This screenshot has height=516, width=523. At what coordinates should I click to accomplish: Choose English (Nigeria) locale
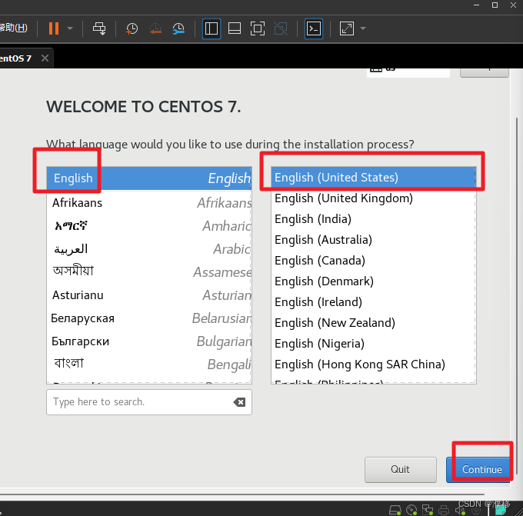point(374,344)
